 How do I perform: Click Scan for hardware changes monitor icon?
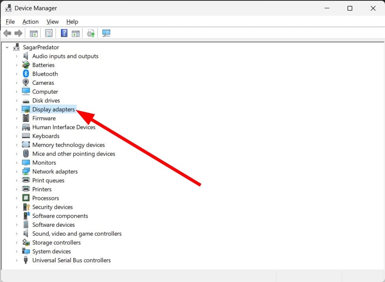click(107, 33)
